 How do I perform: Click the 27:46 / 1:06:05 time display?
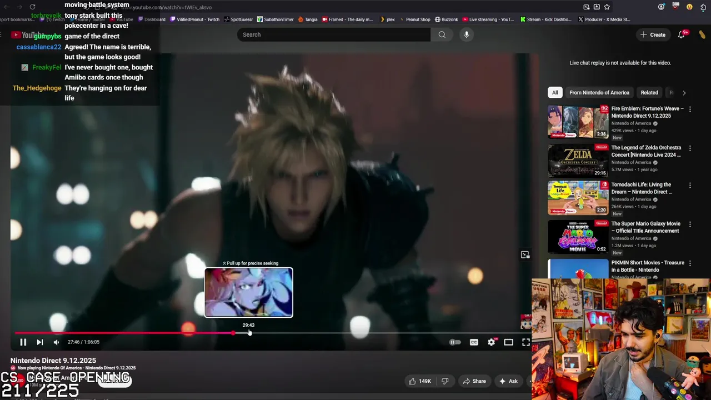click(x=83, y=342)
